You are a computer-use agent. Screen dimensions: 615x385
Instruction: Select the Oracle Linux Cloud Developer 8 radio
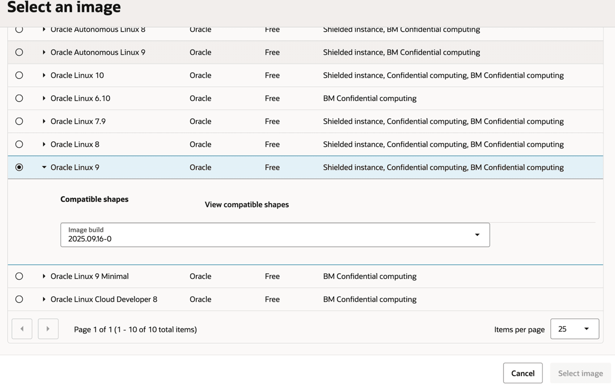(x=19, y=299)
